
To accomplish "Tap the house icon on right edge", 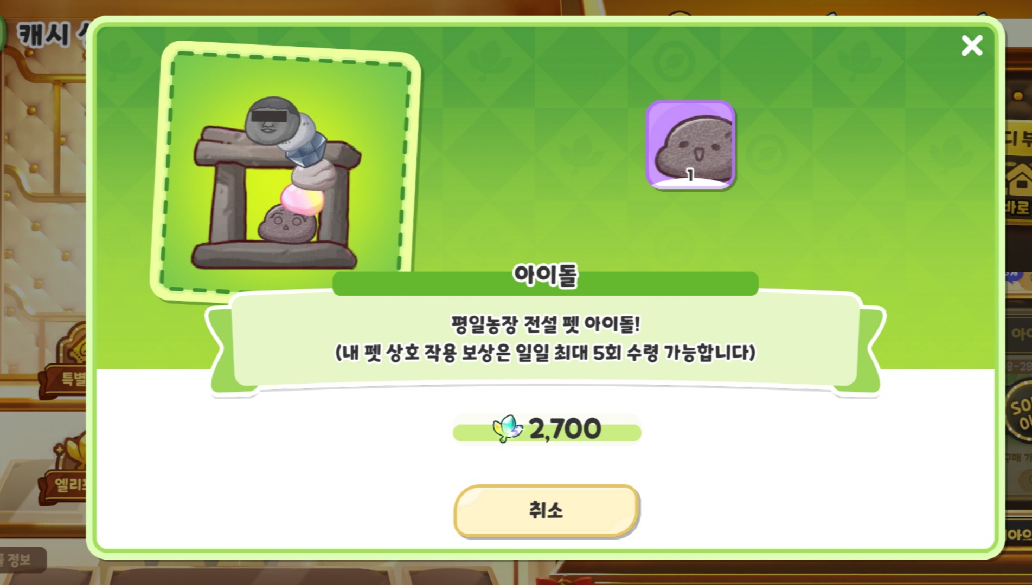I will [x=1020, y=179].
